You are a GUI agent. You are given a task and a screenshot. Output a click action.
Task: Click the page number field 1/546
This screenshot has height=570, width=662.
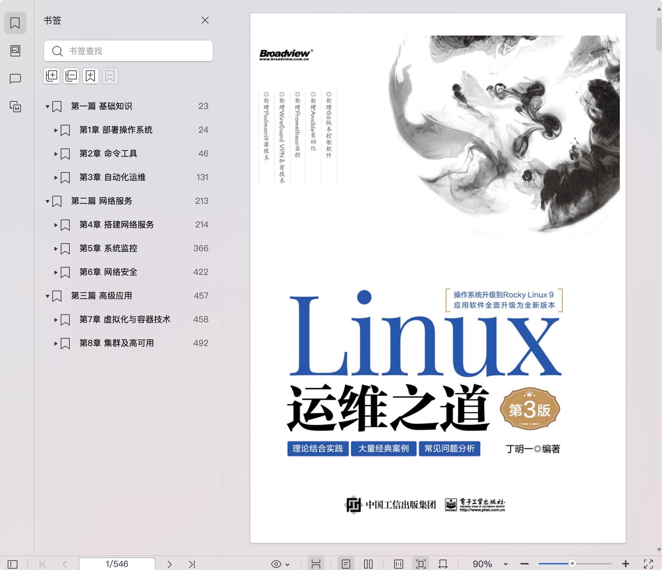pyautogui.click(x=117, y=564)
